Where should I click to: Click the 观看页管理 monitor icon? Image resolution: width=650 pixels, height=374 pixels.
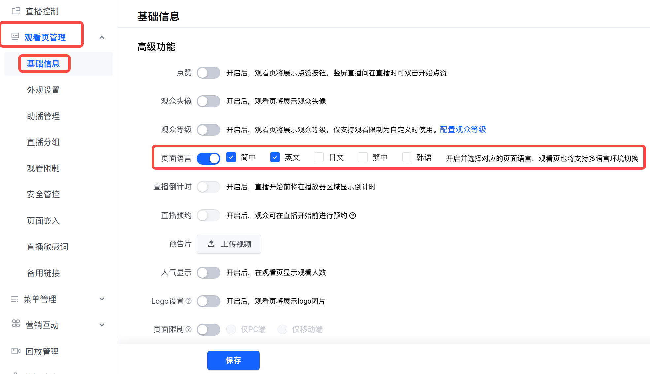tap(15, 36)
